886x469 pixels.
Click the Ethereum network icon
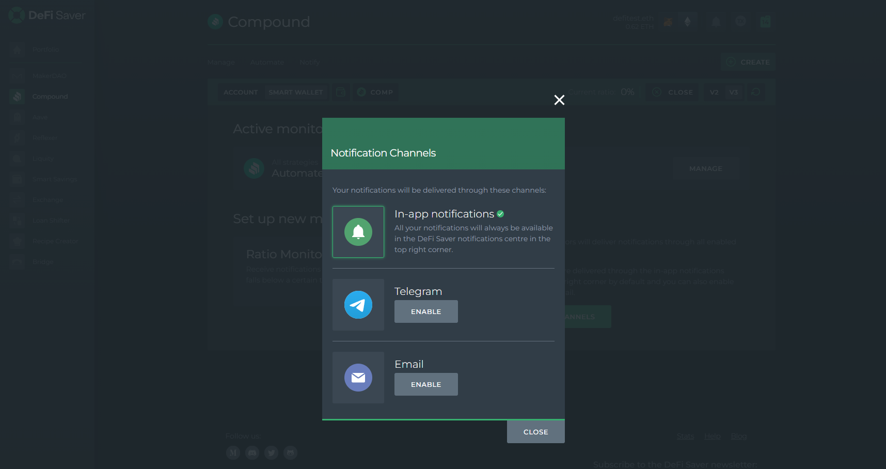pyautogui.click(x=687, y=22)
